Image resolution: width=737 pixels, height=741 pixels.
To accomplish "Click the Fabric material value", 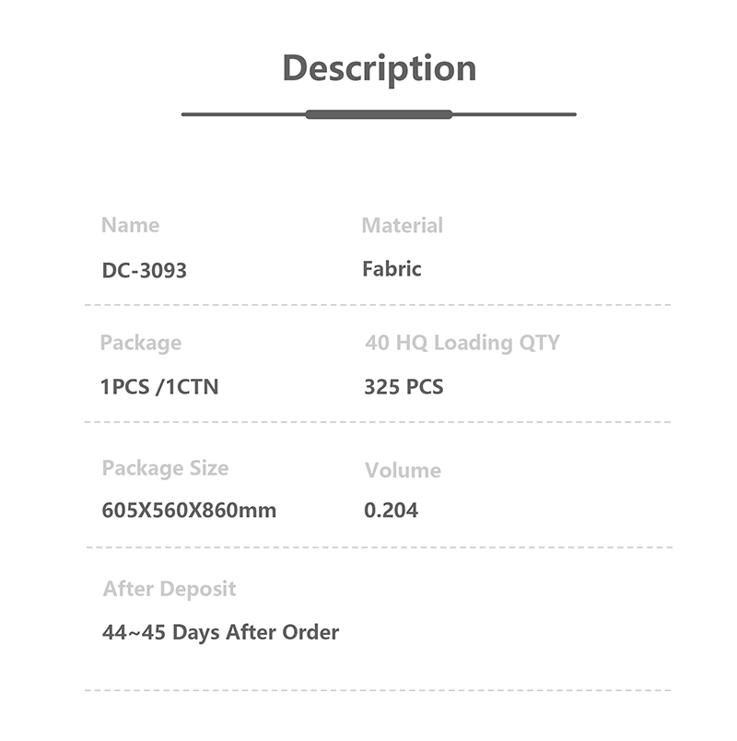I will point(392,269).
